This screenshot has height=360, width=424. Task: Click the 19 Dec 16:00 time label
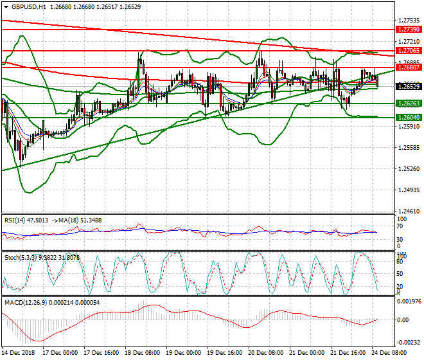(x=225, y=353)
